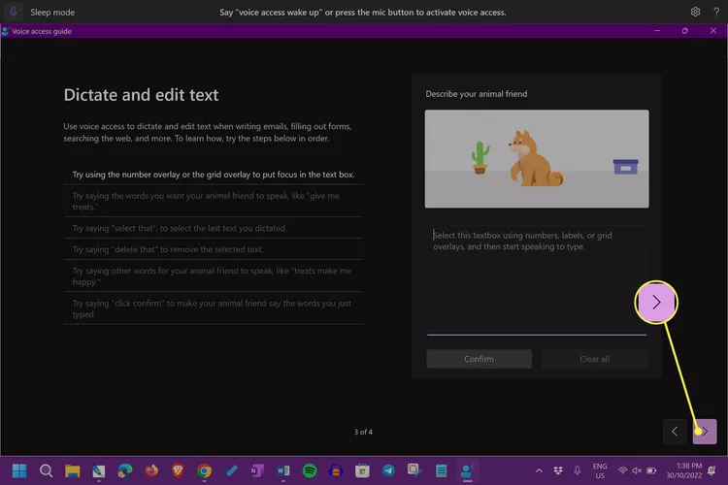Open the headphones app taskbar icon

(x=336, y=470)
